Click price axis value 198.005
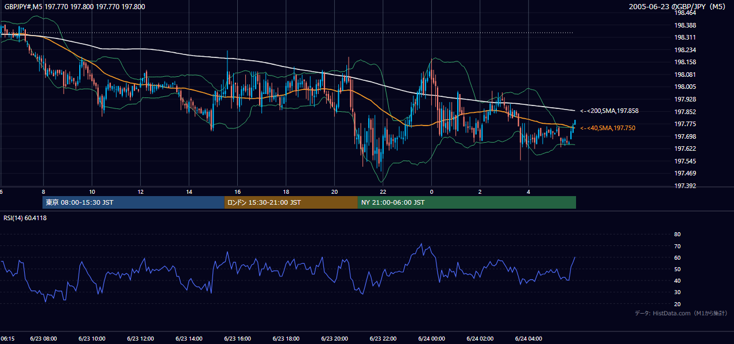This screenshot has width=734, height=344. coord(686,87)
